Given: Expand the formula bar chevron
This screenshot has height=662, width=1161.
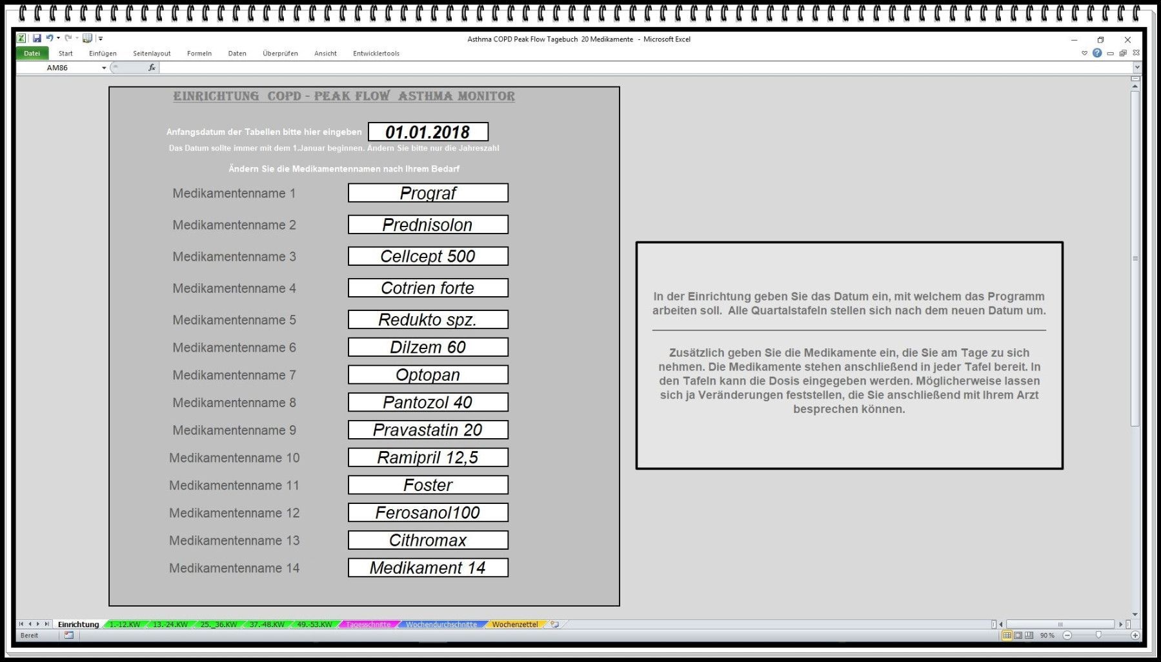Looking at the screenshot, I should (1136, 67).
